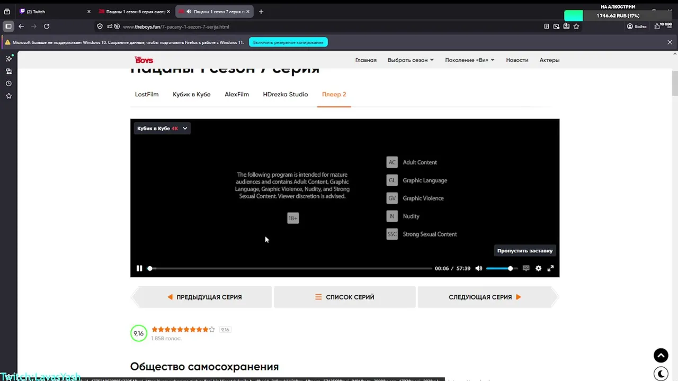Open the Главная navigation link
The image size is (678, 381).
click(366, 60)
